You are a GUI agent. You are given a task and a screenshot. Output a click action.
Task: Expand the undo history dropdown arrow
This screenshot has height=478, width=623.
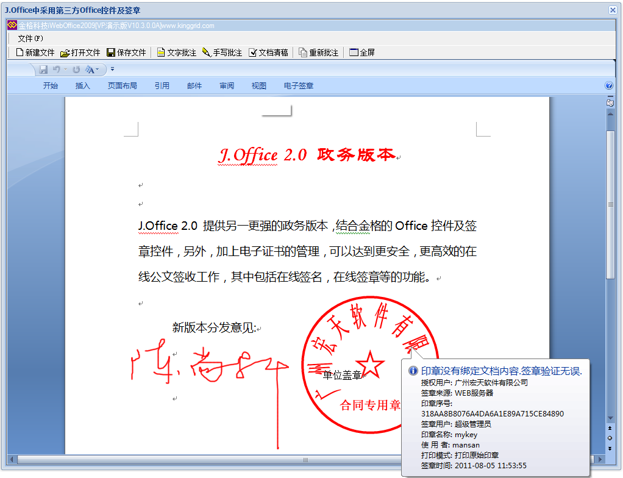point(66,70)
